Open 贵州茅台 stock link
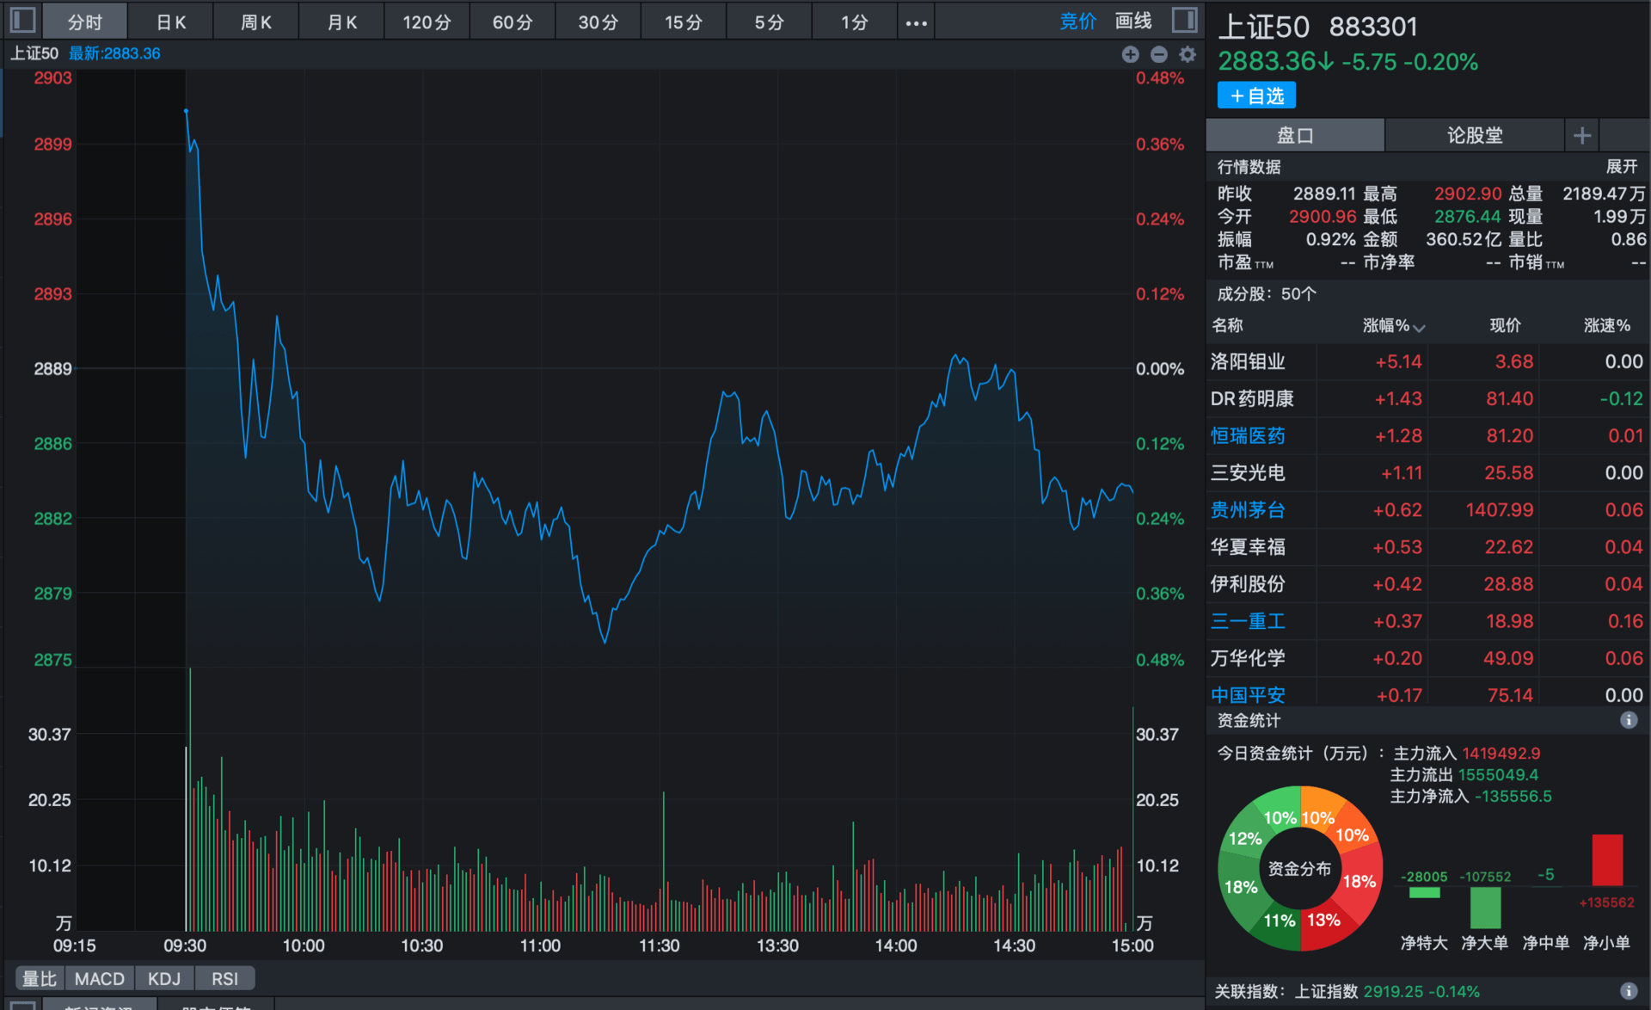Viewport: 1651px width, 1010px height. pyautogui.click(x=1247, y=510)
